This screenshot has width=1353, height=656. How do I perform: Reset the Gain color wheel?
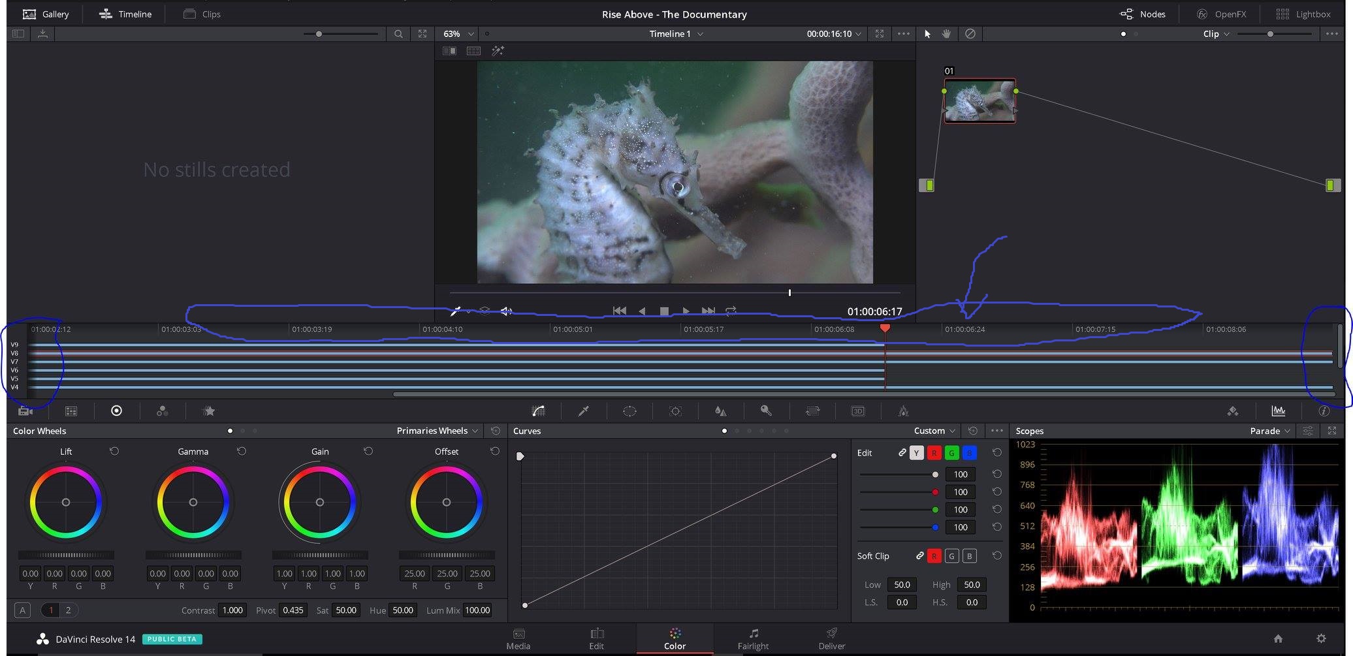point(368,451)
